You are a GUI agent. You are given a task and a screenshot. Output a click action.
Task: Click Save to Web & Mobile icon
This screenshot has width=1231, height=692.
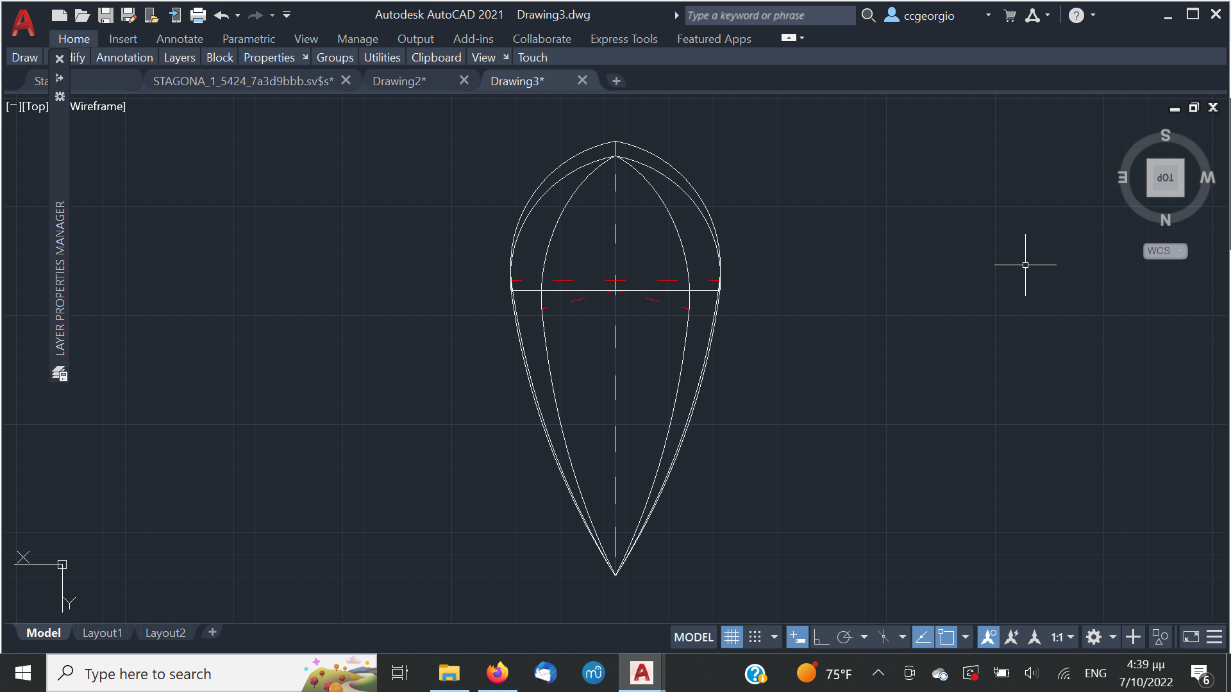click(x=174, y=15)
